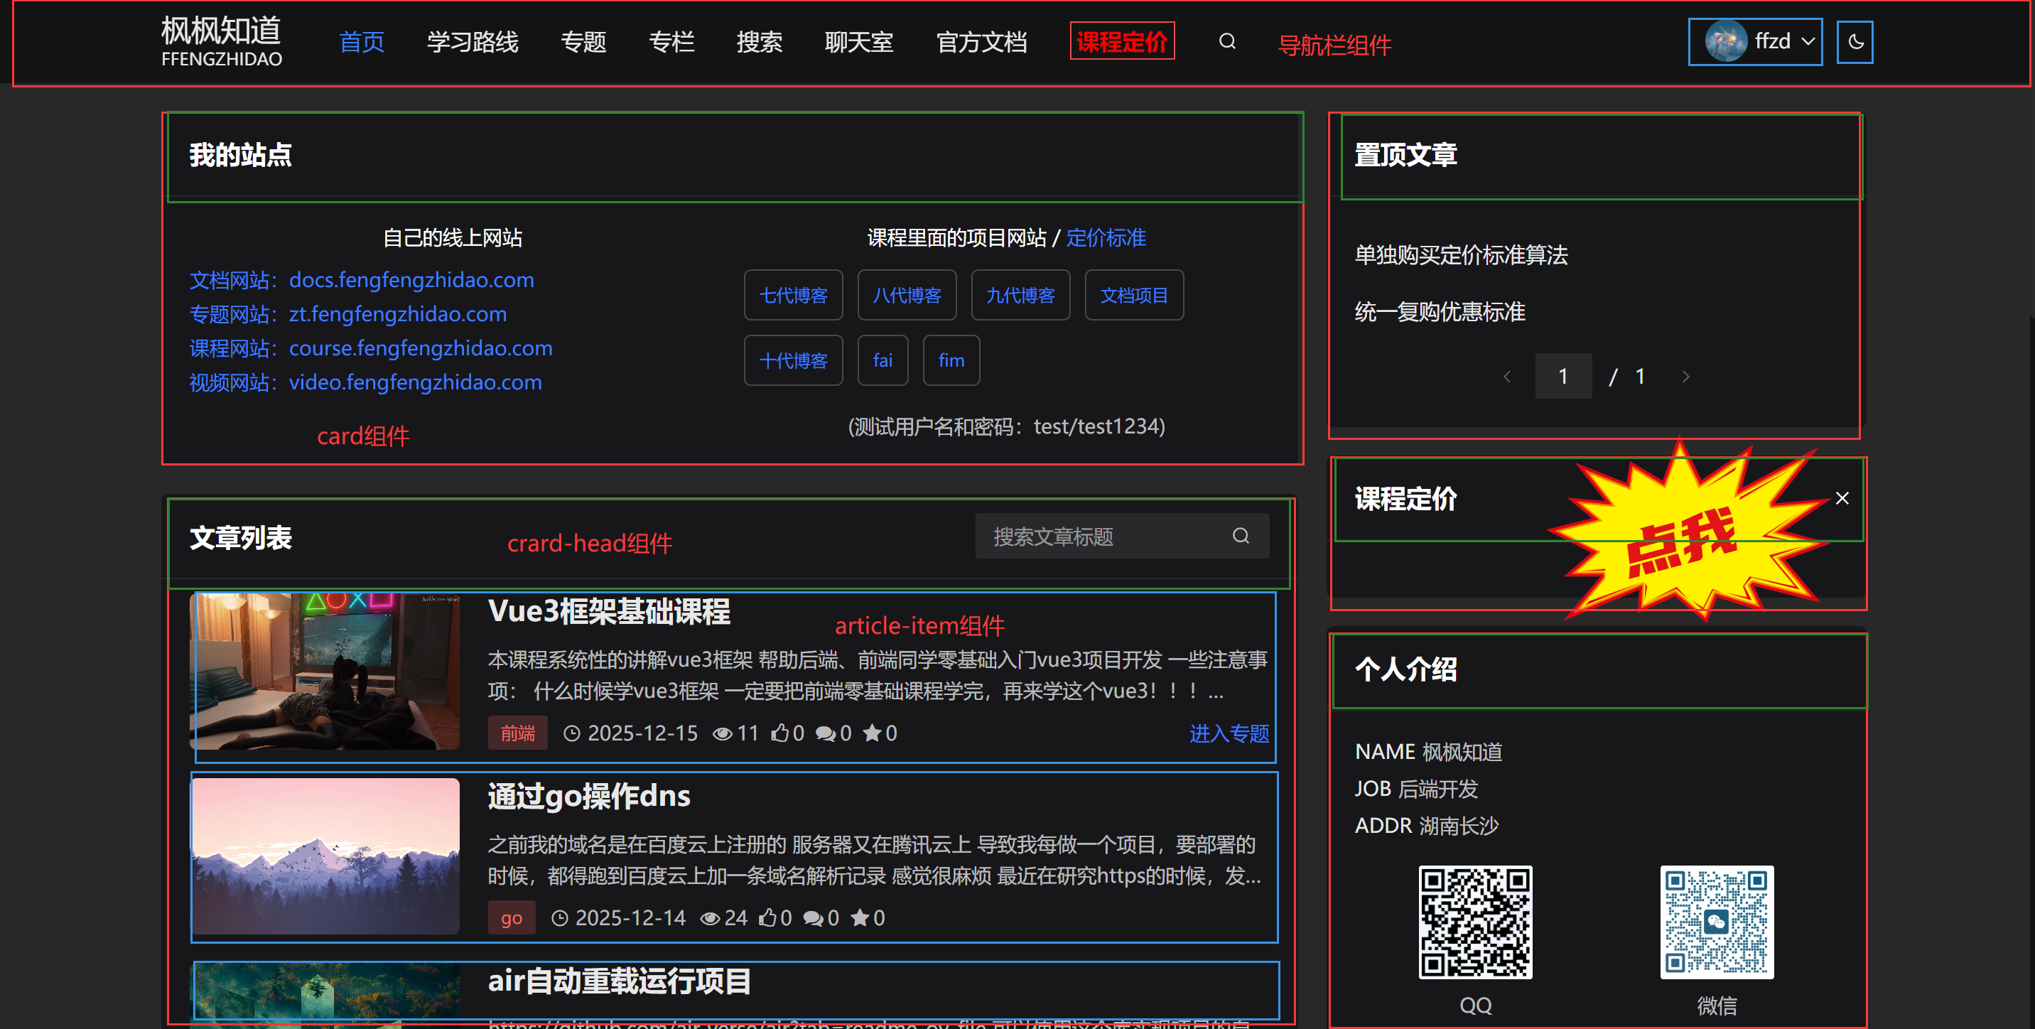Go to next page of pinned articles
The height and width of the screenshot is (1029, 2035).
click(x=1686, y=376)
